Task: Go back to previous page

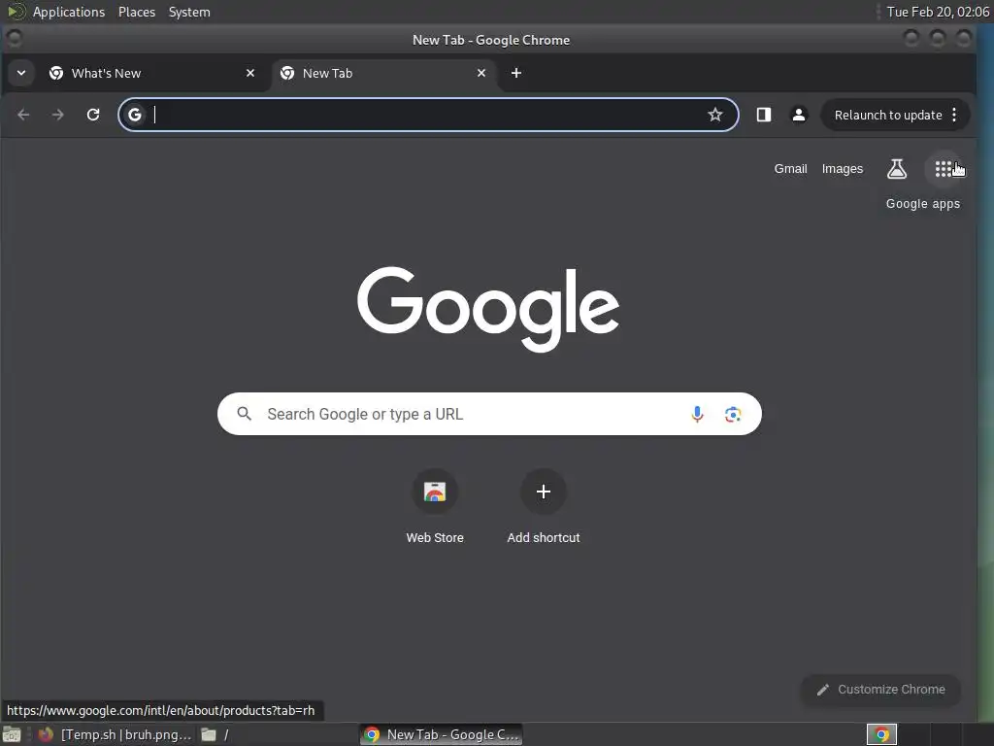Action: coord(23,115)
